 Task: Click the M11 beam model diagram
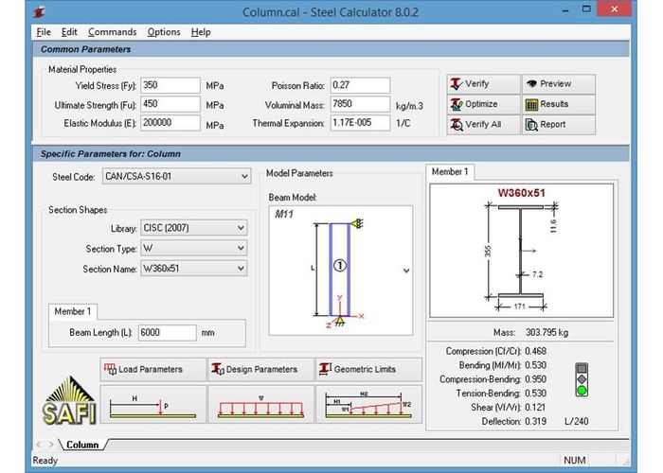tap(341, 271)
